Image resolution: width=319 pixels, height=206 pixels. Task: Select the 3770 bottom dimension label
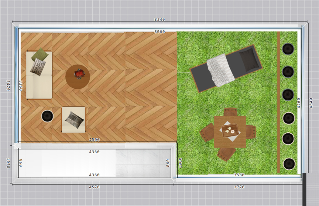(239, 187)
